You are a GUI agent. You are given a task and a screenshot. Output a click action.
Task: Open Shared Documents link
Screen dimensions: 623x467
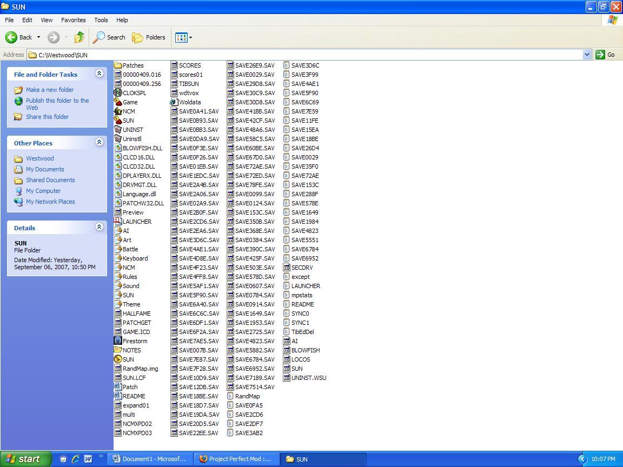point(50,180)
